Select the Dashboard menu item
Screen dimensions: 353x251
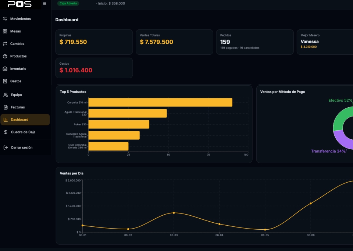[x=25, y=120]
